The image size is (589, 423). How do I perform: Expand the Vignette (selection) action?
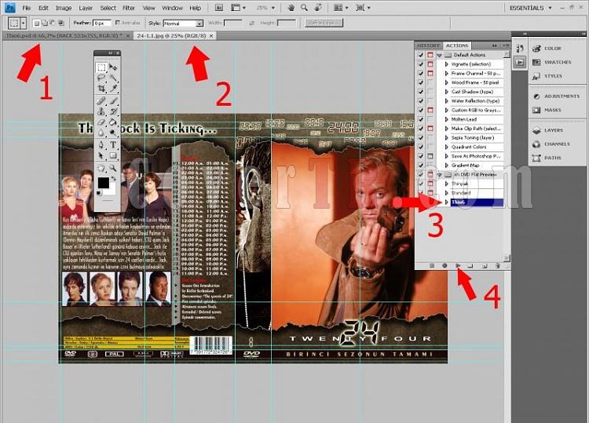click(x=447, y=64)
